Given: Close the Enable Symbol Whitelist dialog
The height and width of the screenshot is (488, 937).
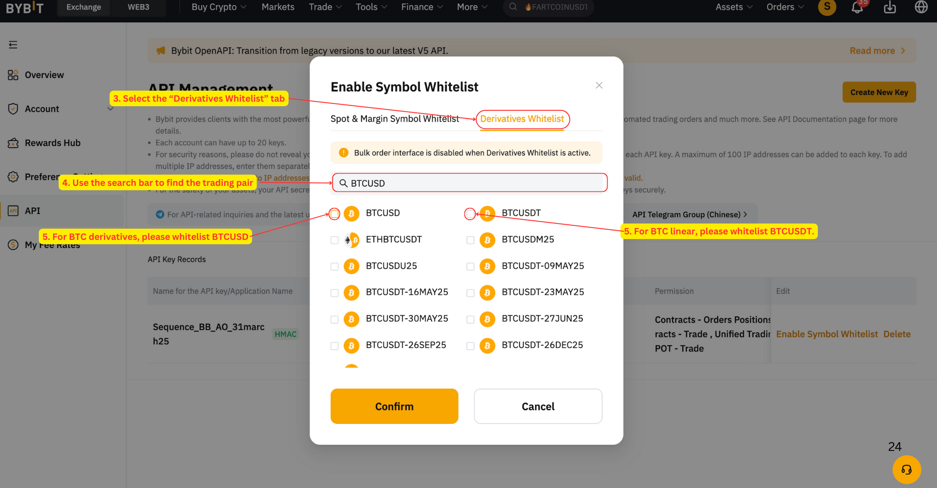Looking at the screenshot, I should click(599, 85).
